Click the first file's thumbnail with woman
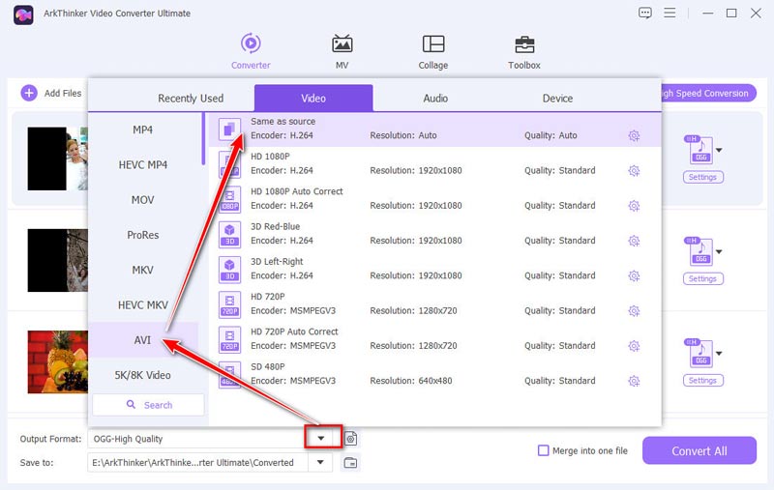The image size is (774, 490). point(58,159)
